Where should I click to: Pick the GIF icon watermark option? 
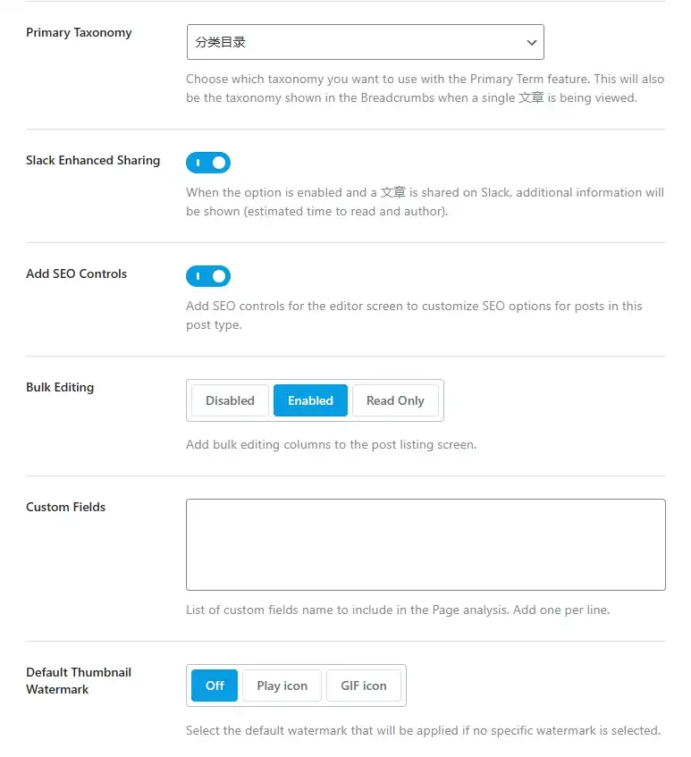364,686
